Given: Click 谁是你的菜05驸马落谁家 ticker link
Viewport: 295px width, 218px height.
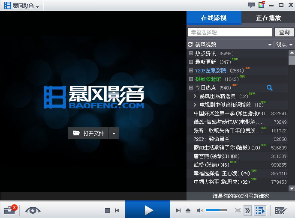Looking at the screenshot, I should (241, 196).
